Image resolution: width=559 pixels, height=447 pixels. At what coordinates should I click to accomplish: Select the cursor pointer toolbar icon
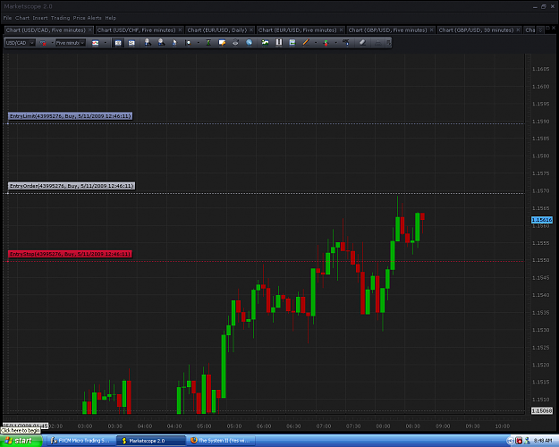(174, 43)
